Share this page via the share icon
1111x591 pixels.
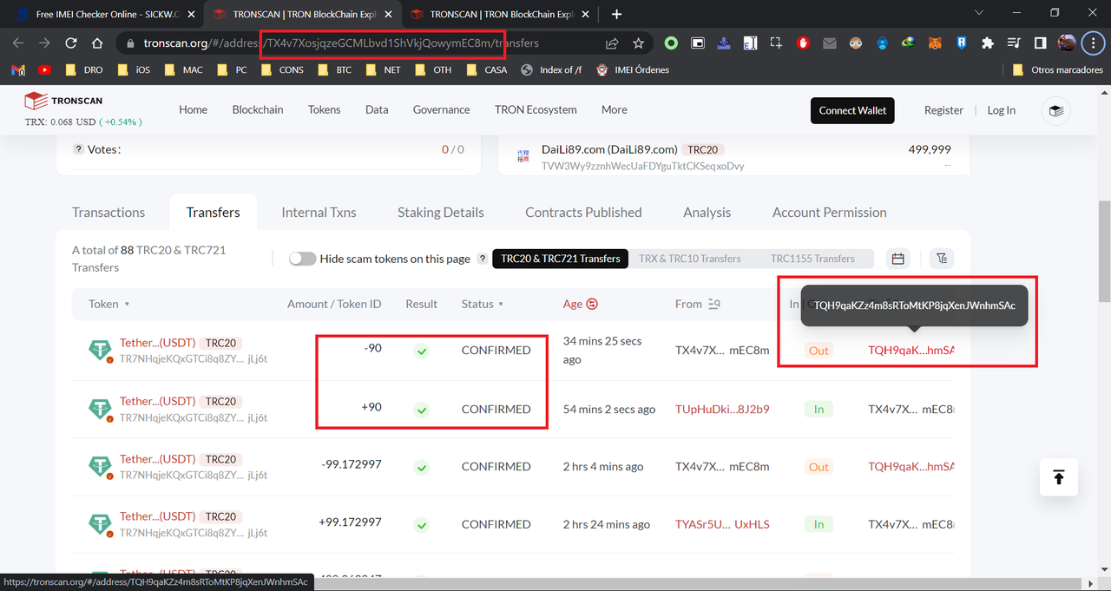point(612,43)
